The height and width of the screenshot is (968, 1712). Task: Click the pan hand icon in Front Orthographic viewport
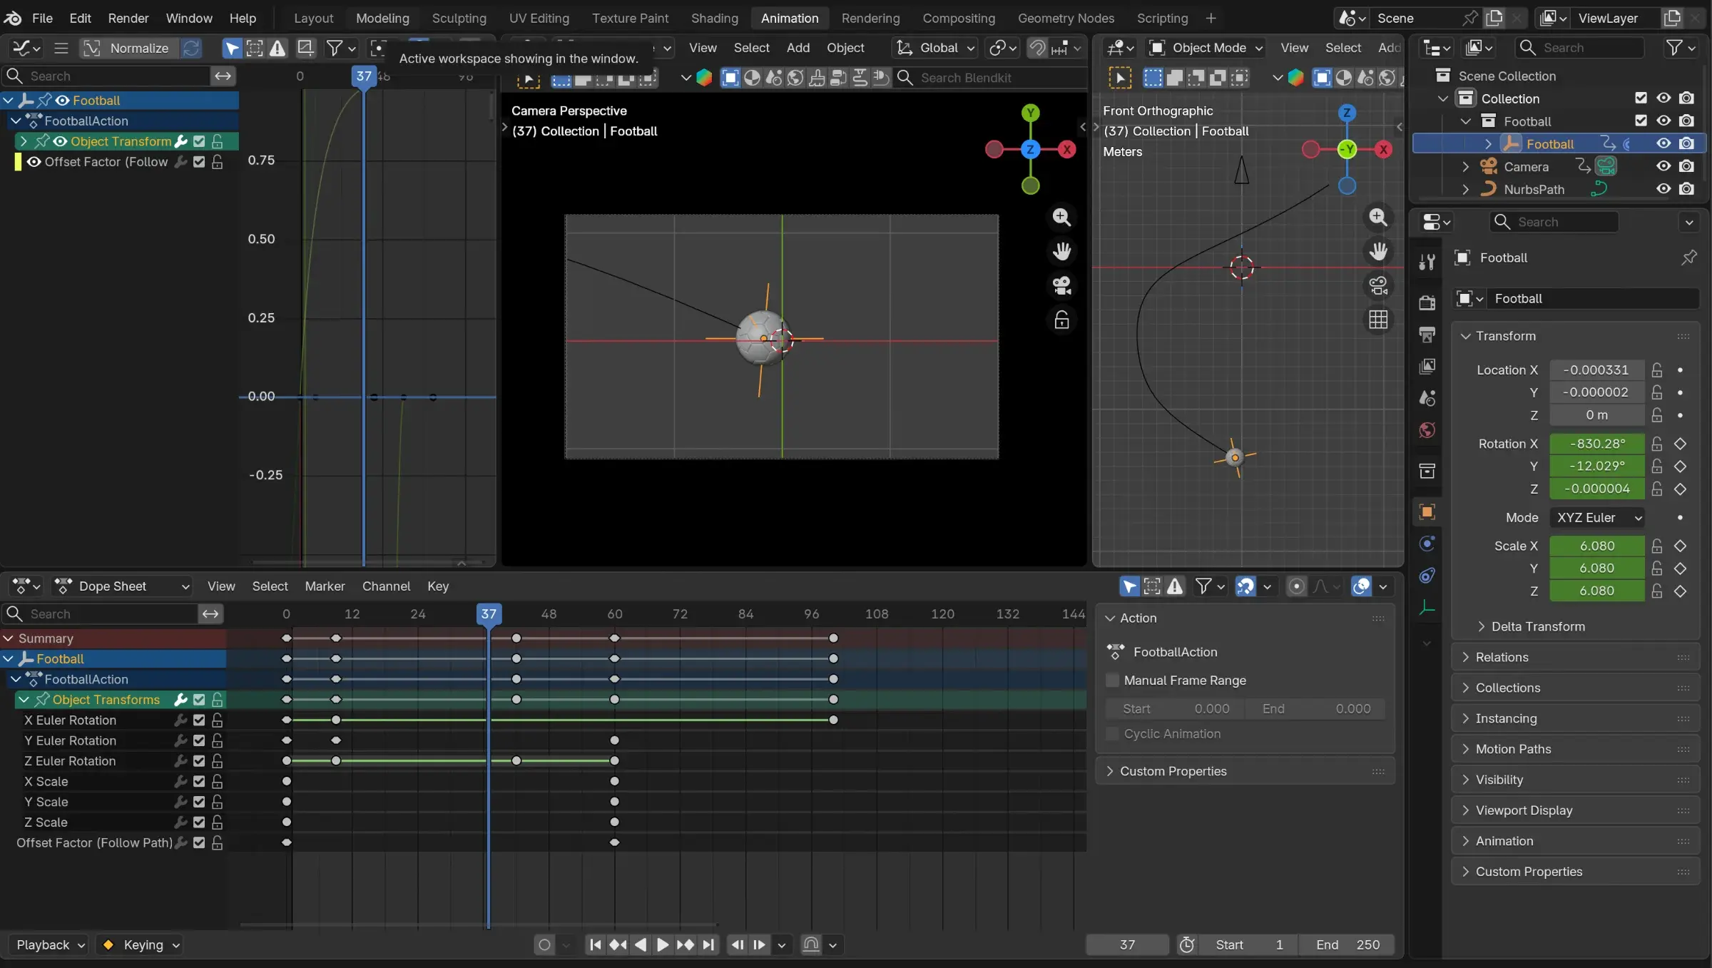1378,252
